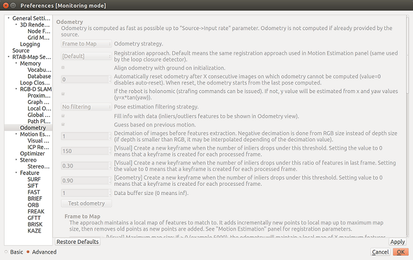Toggle guess based on previous motion
Viewport: 413px width, 260px height.
(x=63, y=124)
